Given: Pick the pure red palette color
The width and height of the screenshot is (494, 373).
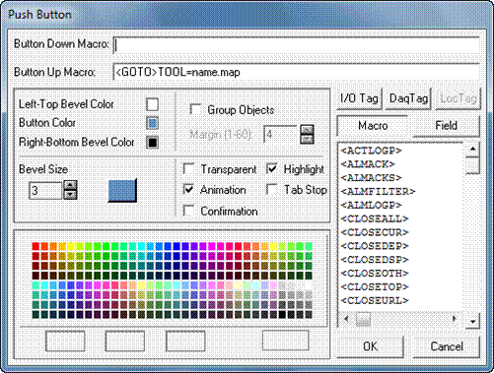Looking at the screenshot, I should pyautogui.click(x=35, y=246).
